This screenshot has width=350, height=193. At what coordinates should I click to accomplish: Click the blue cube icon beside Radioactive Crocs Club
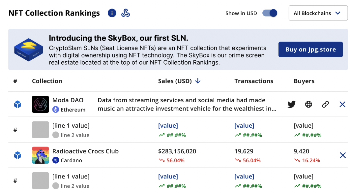pos(17,155)
